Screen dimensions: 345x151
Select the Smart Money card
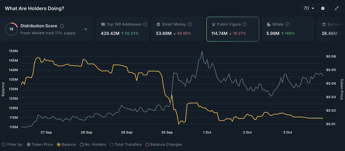click(178, 29)
